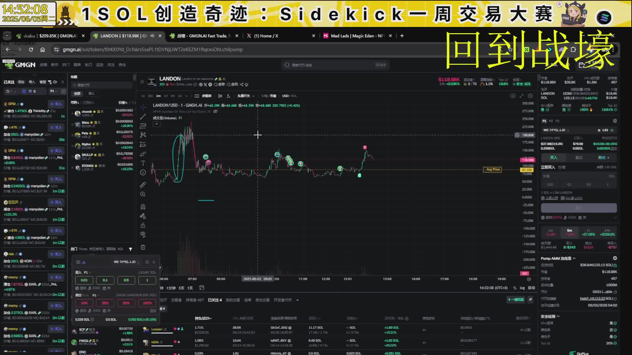Image resolution: width=632 pixels, height=355 pixels.
Task: Toggle price/market cap display switch
Action: [269, 96]
